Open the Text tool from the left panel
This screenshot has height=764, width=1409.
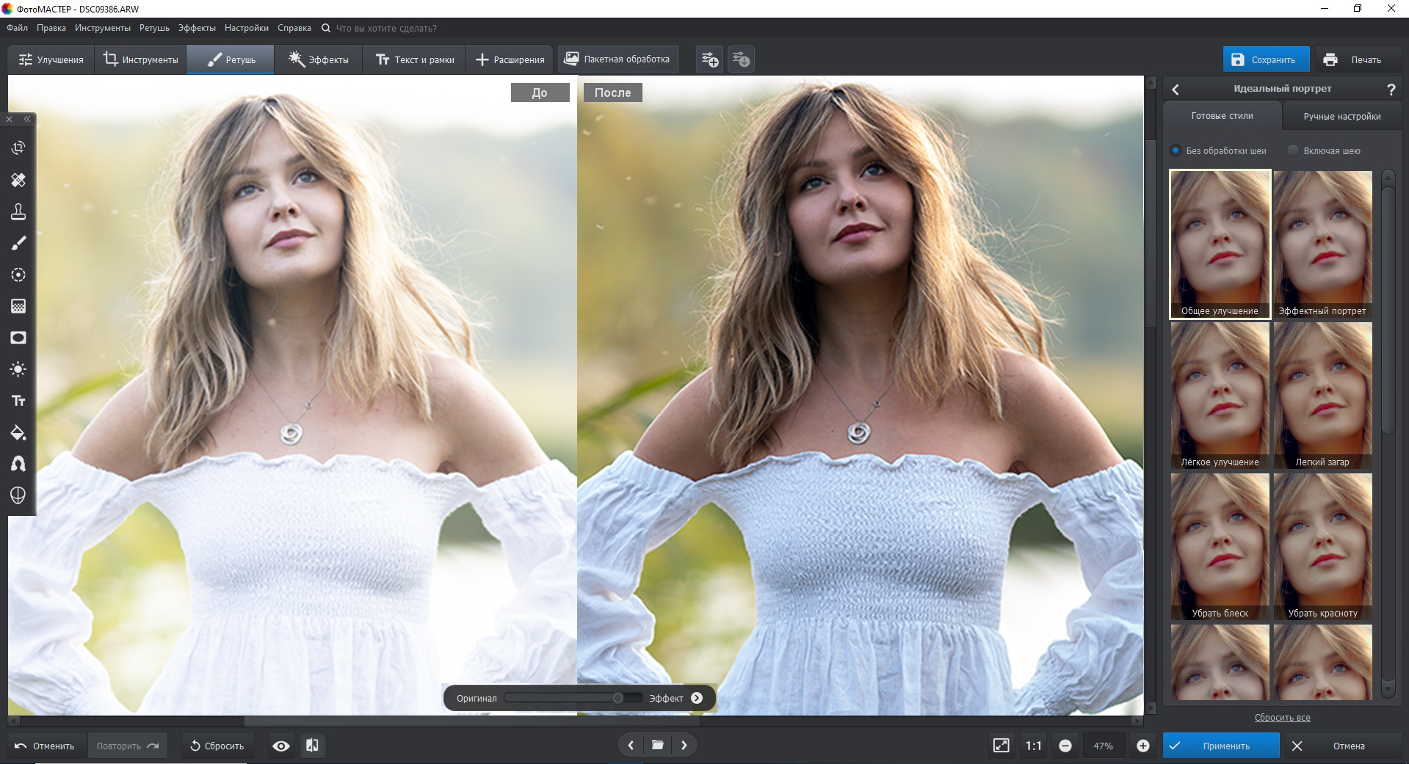pyautogui.click(x=18, y=401)
